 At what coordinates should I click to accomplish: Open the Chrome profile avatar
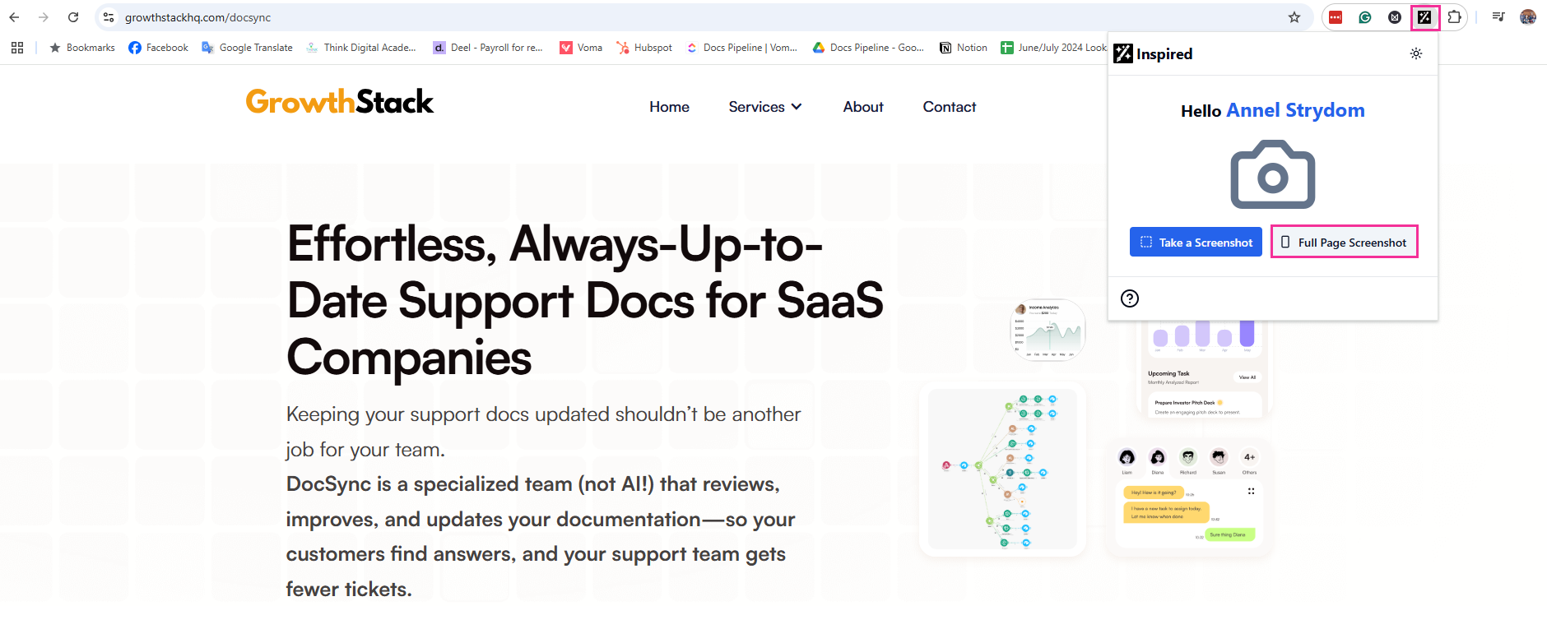coord(1528,17)
